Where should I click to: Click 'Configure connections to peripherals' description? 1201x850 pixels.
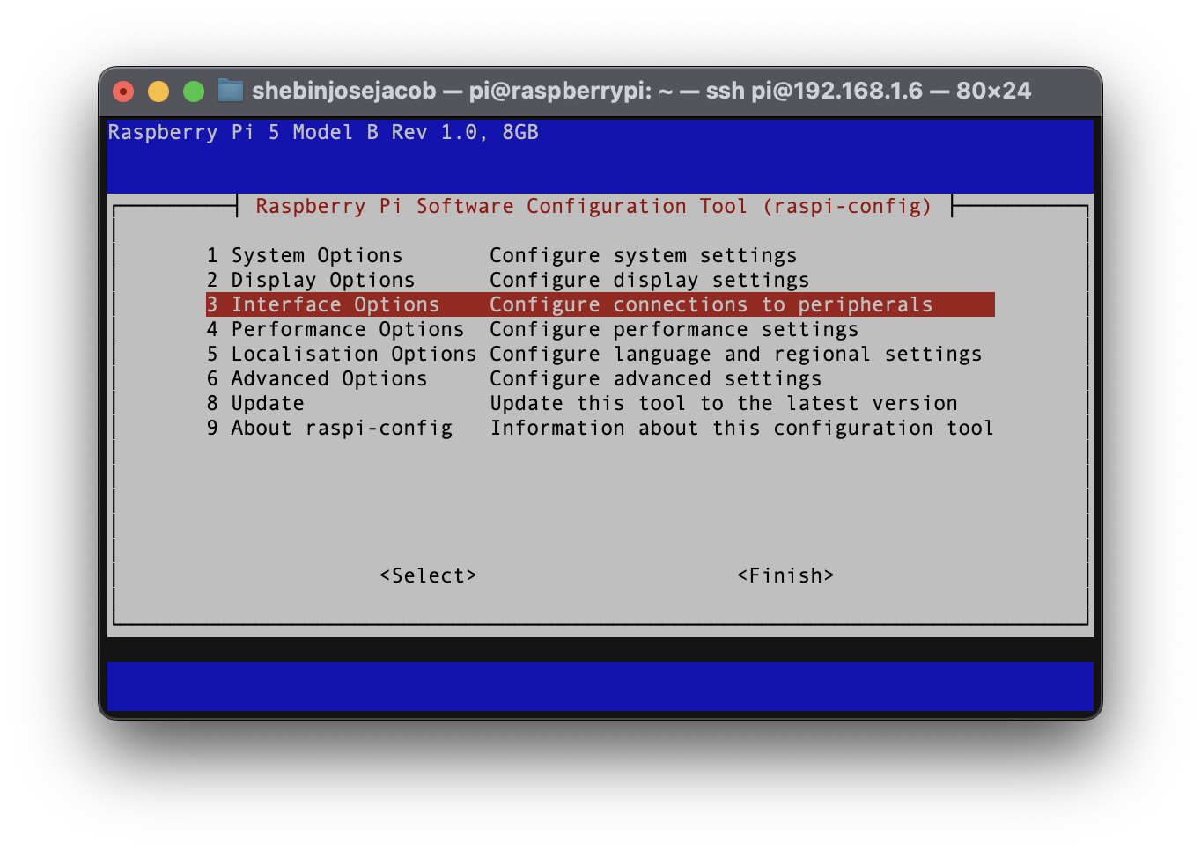click(x=711, y=304)
